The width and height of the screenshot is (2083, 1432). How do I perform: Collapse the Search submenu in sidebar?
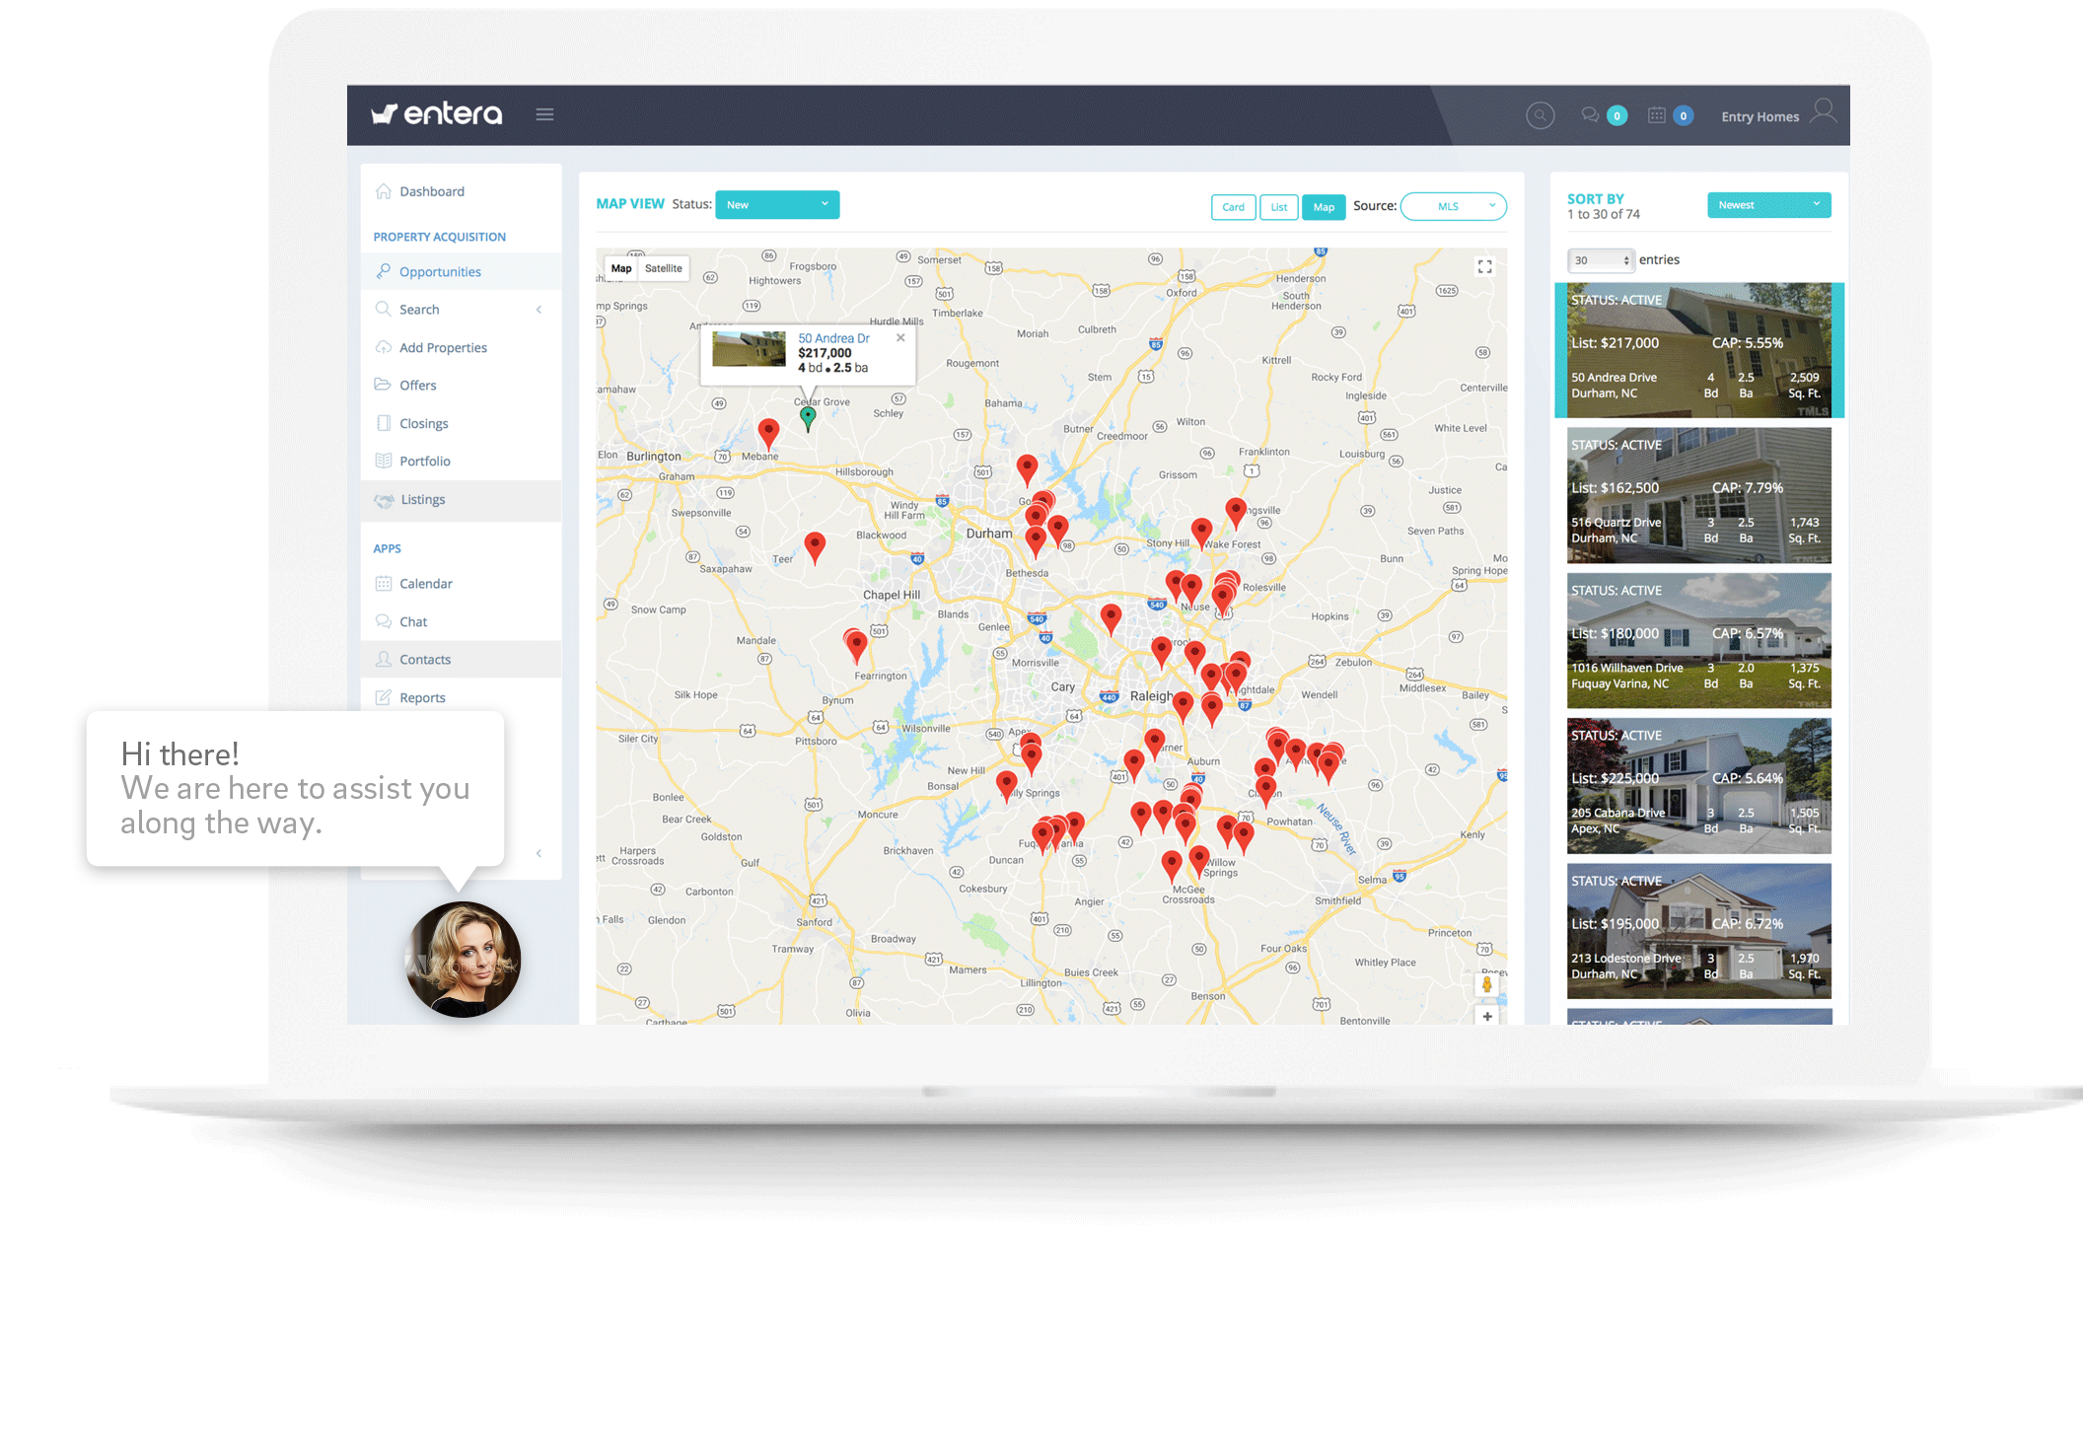539,309
